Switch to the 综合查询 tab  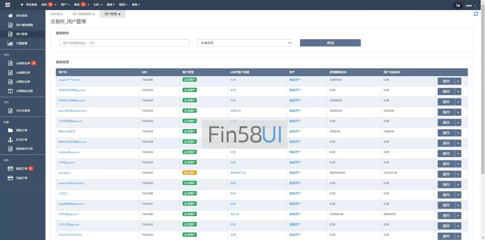click(57, 14)
